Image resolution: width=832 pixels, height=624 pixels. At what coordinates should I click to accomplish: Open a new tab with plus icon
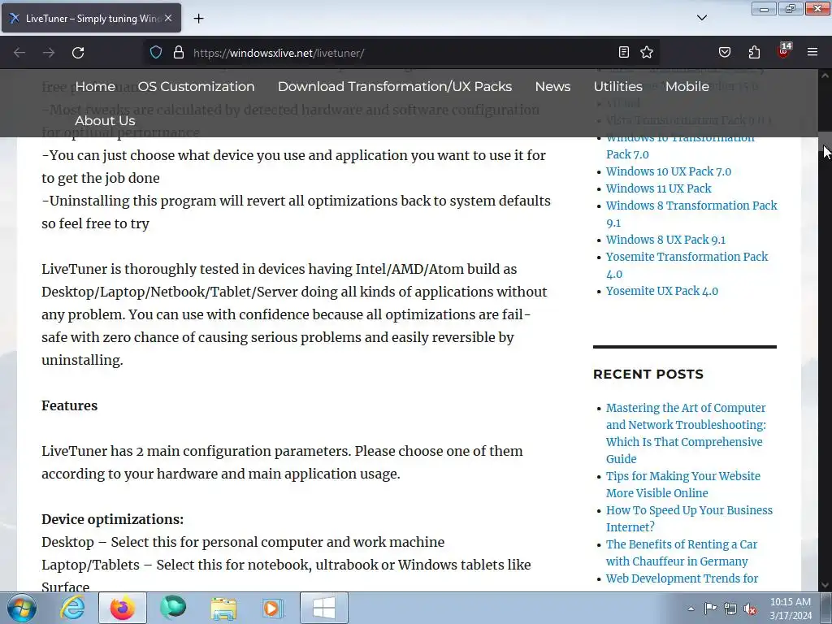(x=198, y=19)
